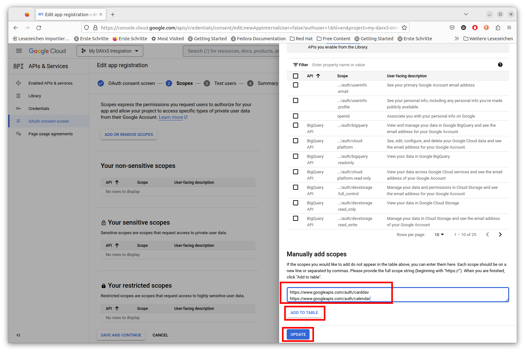Image resolution: width=525 pixels, height=352 pixels.
Task: Open the Firefox extensions puzzle icon
Action: 498,28
